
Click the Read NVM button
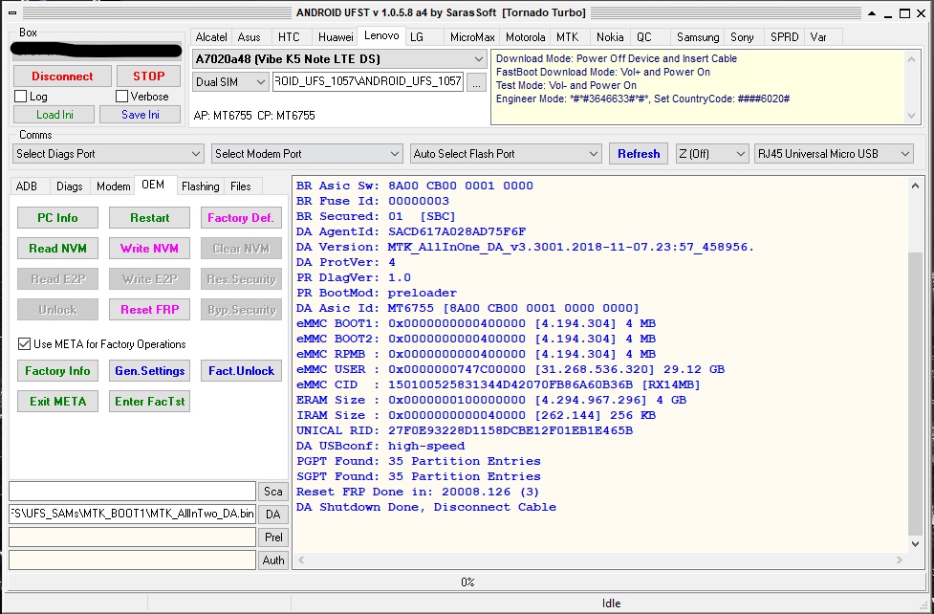(57, 248)
